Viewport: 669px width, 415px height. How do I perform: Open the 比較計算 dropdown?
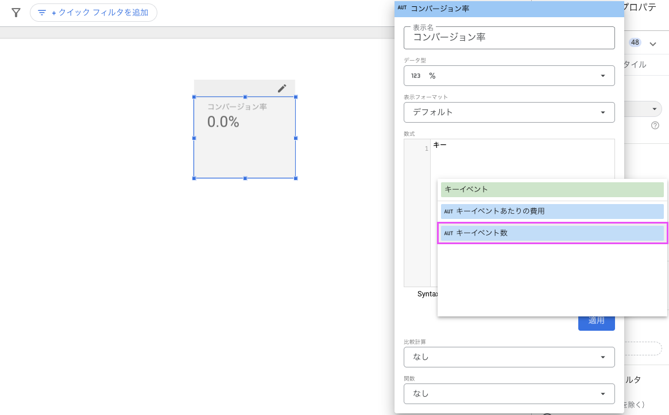[509, 357]
